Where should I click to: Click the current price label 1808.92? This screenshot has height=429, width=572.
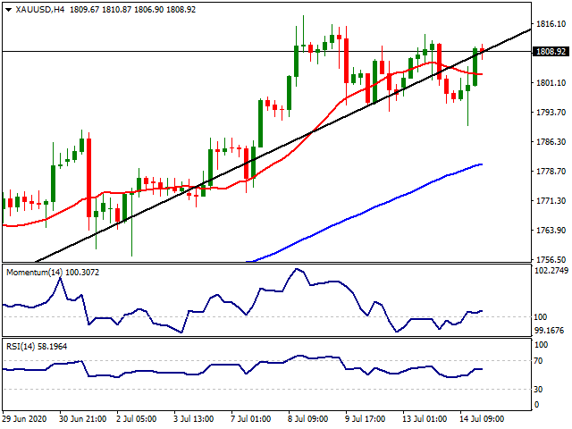pos(551,52)
